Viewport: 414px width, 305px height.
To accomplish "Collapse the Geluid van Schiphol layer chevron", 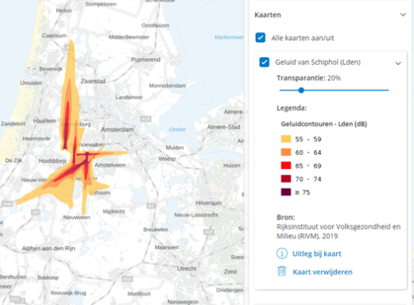I will [x=398, y=63].
